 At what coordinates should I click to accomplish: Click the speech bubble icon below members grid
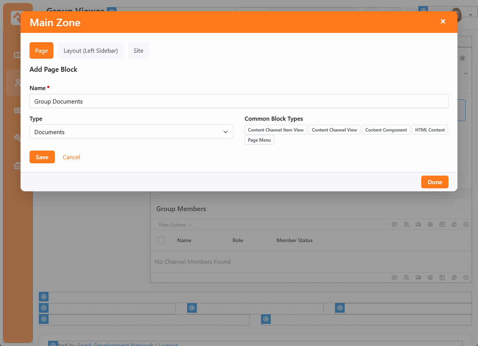click(x=394, y=278)
